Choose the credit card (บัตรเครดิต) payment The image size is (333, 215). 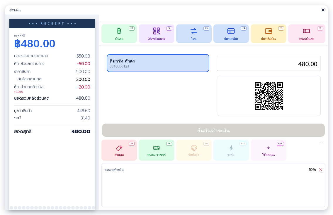231,34
